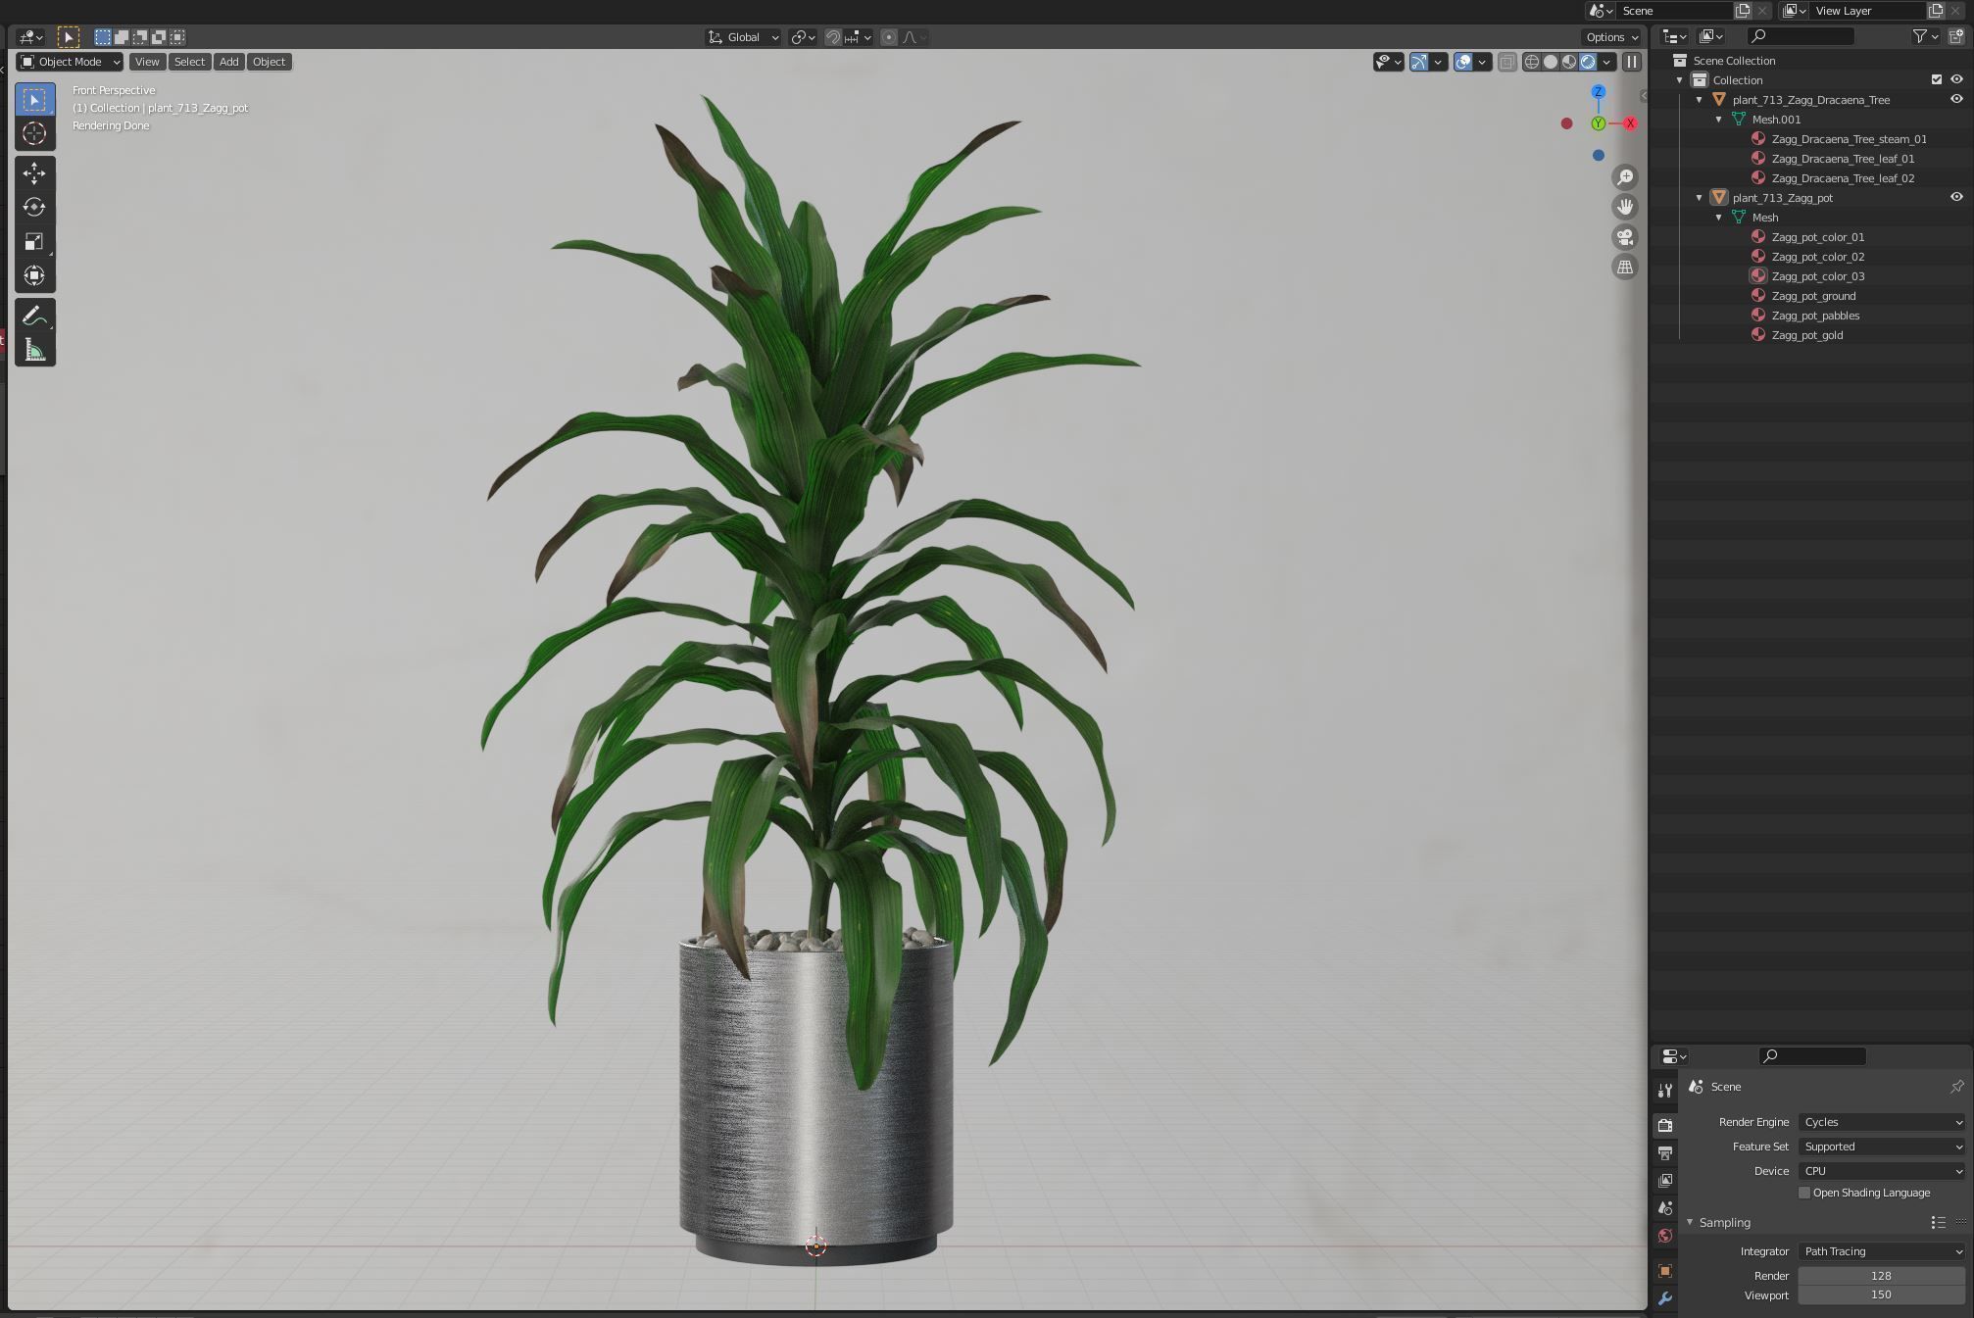Open the Add menu

228,62
